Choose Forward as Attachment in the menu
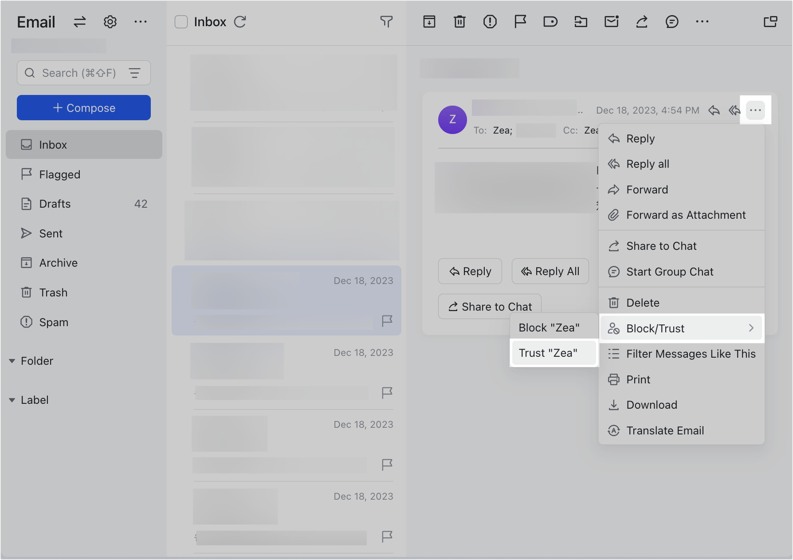The image size is (793, 560). click(686, 215)
